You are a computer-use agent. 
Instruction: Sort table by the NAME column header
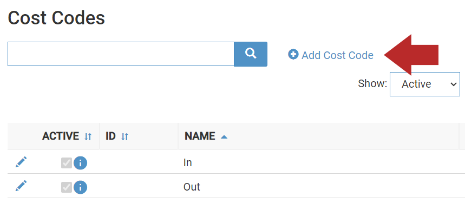point(200,136)
